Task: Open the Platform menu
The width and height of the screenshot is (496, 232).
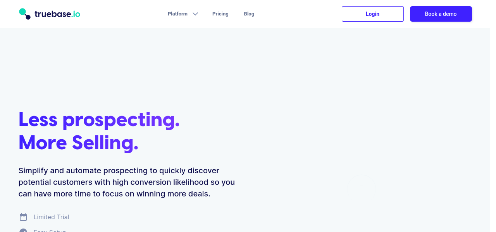Action: [178, 14]
